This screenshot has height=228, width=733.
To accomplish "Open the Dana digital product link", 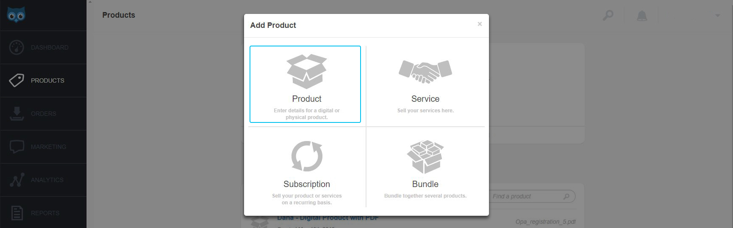I will point(328,218).
